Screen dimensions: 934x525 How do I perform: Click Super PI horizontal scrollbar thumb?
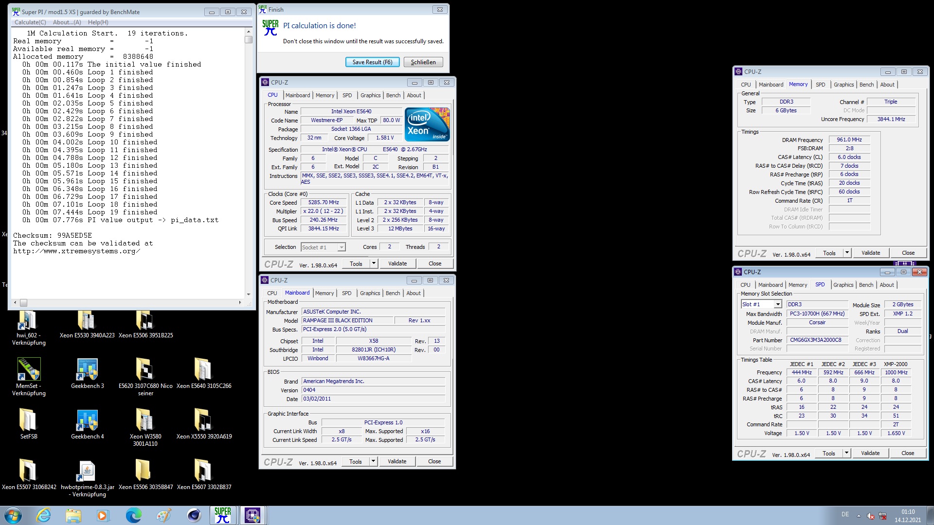(x=23, y=302)
